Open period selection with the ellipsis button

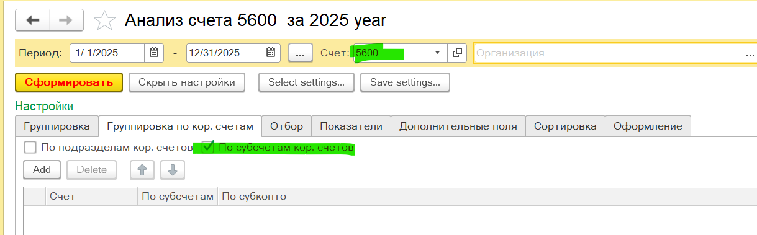(301, 53)
